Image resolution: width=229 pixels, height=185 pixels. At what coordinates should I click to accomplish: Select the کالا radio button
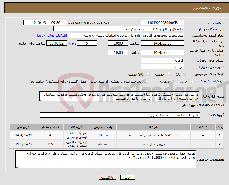(x=185, y=74)
